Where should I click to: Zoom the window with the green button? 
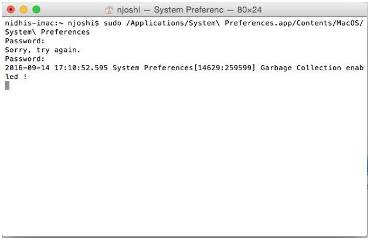[36, 10]
